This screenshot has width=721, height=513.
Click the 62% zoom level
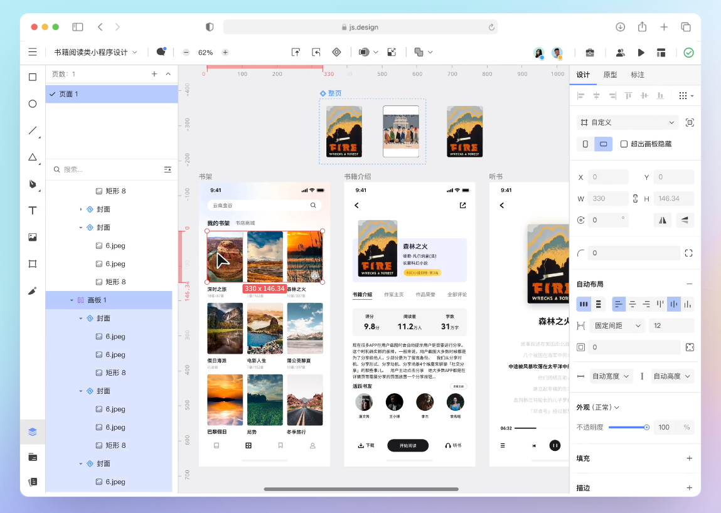point(206,53)
